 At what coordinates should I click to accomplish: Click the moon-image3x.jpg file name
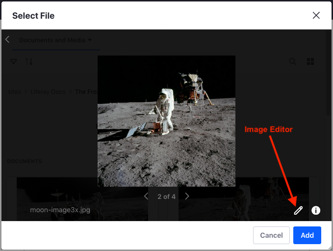[x=60, y=210]
